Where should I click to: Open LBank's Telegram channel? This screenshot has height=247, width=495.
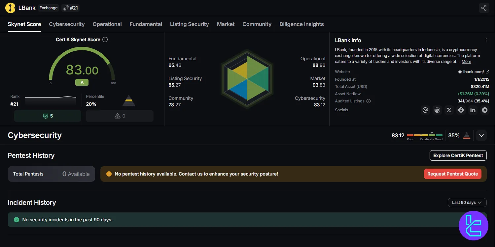click(x=485, y=110)
